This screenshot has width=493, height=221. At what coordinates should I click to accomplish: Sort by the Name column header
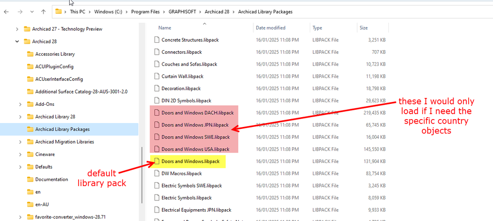point(165,28)
